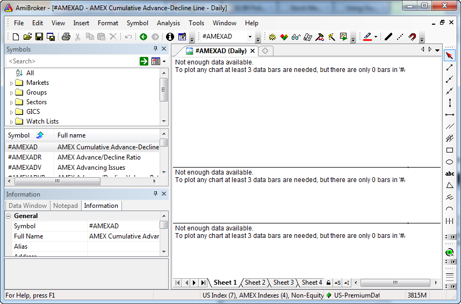
Task: Click the Print toolbar icon
Action: point(66,37)
